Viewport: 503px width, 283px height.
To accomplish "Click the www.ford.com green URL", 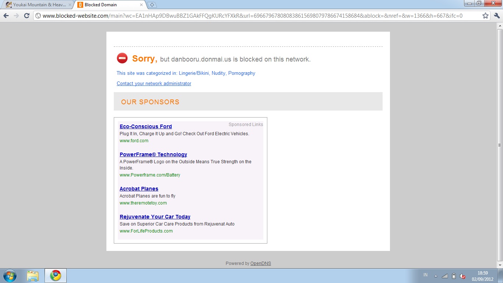I will 134,141.
